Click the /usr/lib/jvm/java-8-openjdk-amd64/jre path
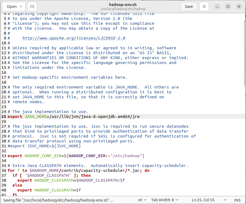246x204 pixels. pyautogui.click(x=94, y=117)
